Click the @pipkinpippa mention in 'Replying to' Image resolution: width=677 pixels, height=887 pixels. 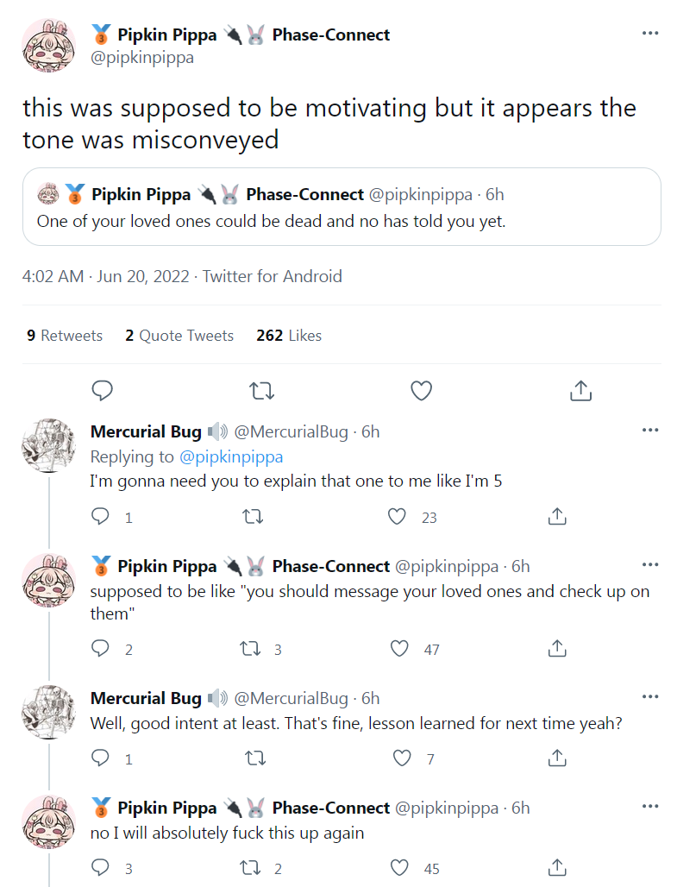pyautogui.click(x=230, y=456)
